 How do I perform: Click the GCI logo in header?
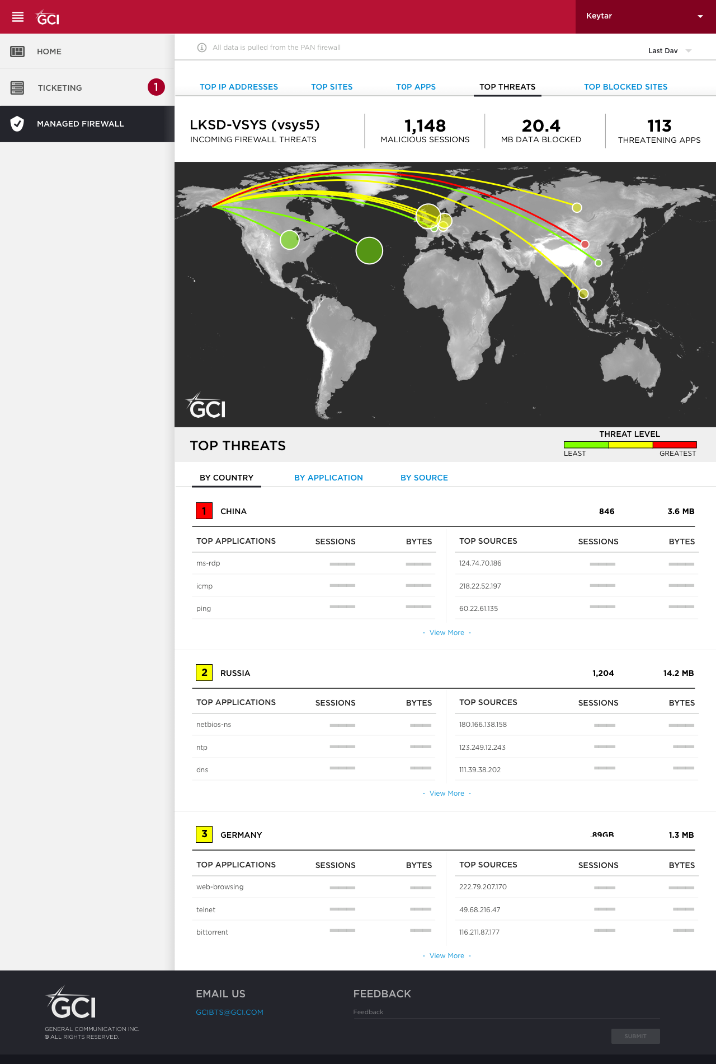(x=48, y=18)
